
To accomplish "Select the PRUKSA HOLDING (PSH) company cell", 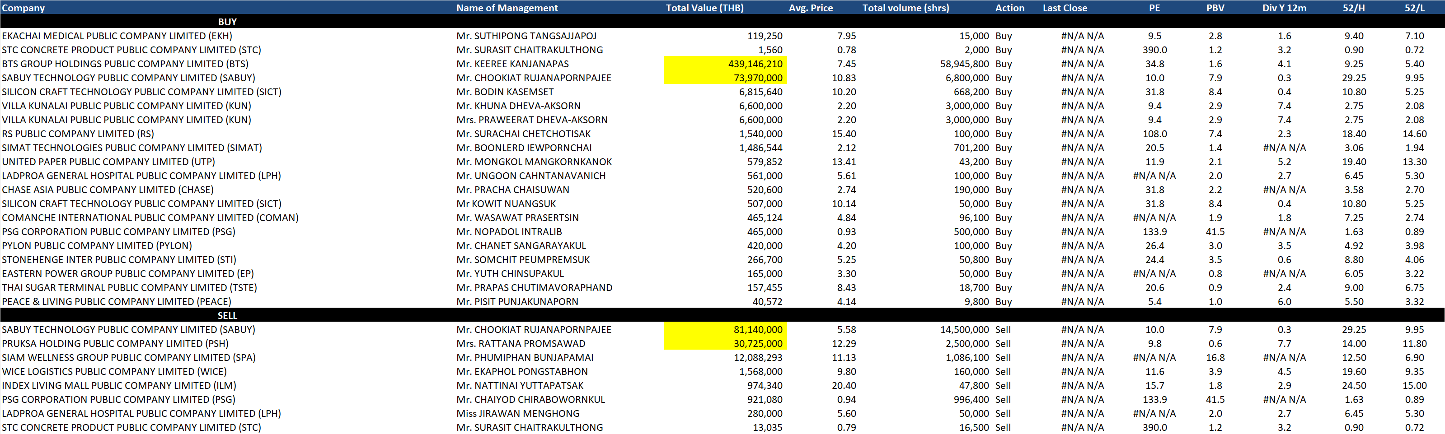I will pos(115,344).
